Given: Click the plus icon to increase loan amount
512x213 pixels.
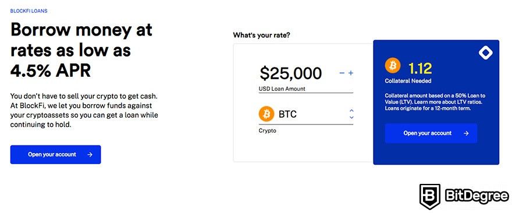Looking at the screenshot, I should click(x=351, y=73).
